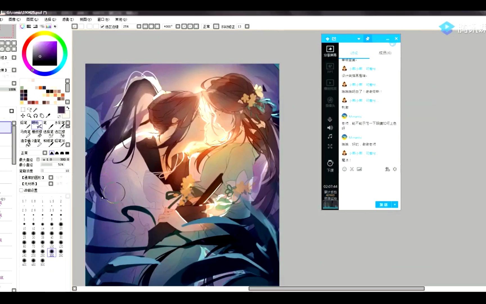
Task: Select the 300 brush size preset
Action: [x=52, y=252]
